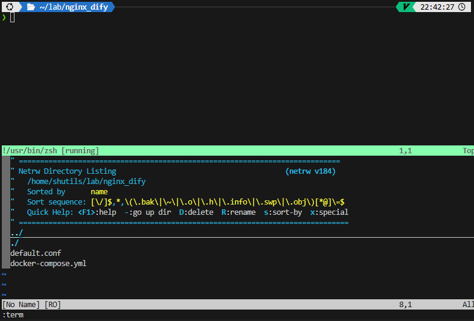Focus the terminal window via zsh status line

(51, 151)
